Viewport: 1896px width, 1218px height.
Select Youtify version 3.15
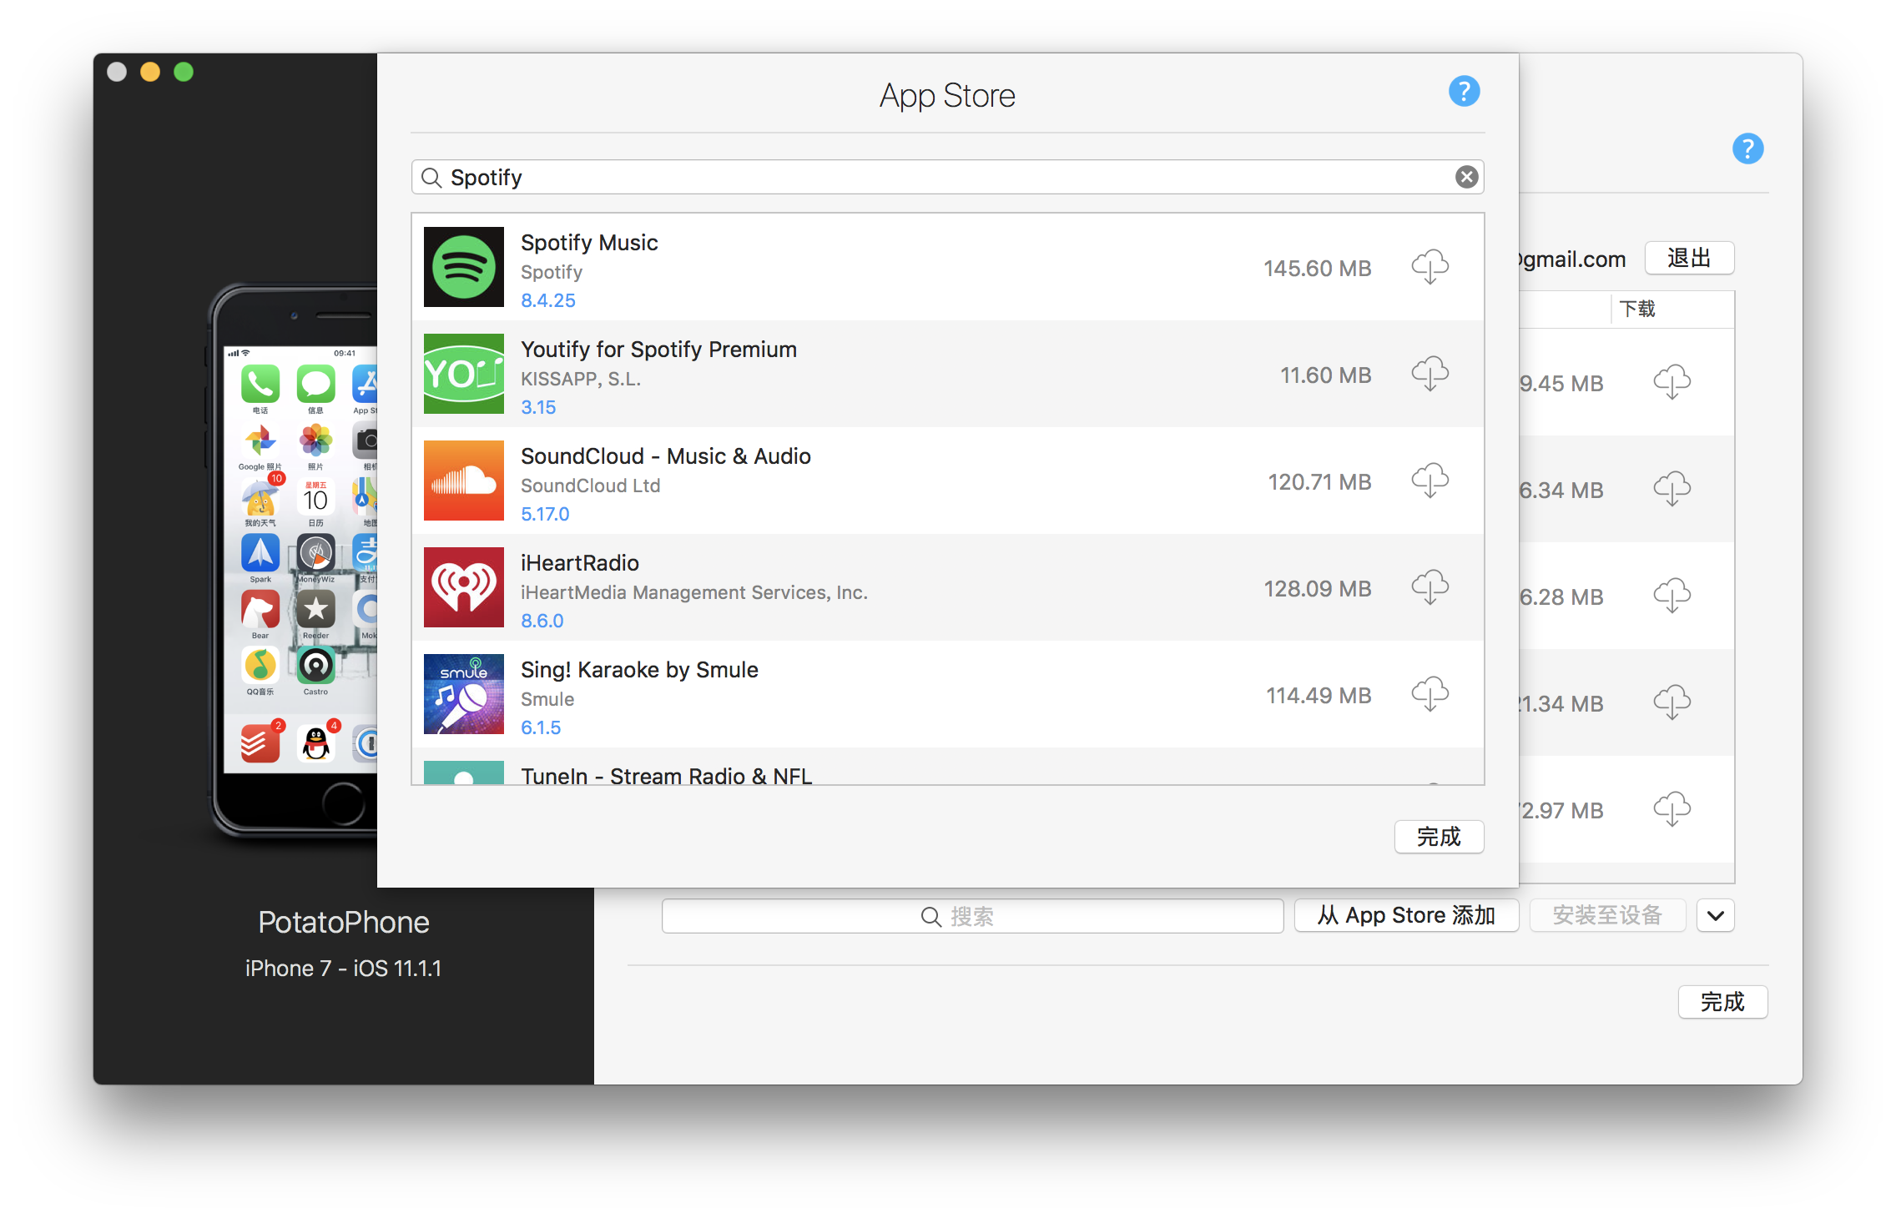(538, 407)
